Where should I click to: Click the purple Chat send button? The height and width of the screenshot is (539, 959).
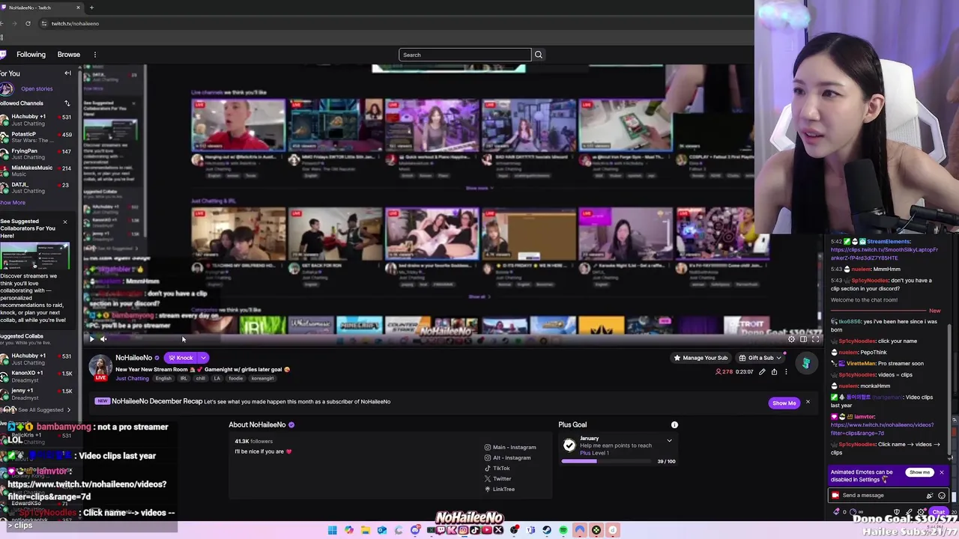tap(938, 513)
